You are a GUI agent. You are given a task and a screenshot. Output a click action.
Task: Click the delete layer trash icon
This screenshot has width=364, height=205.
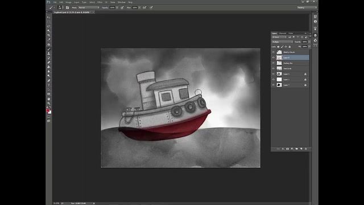306,149
